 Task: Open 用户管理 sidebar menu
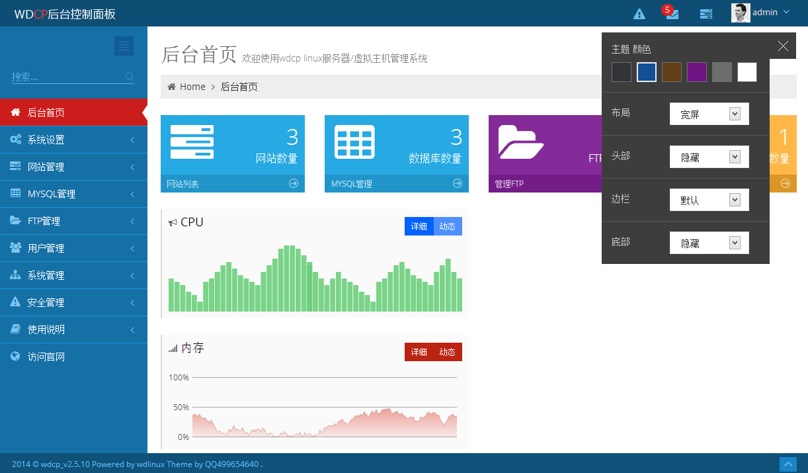click(73, 248)
